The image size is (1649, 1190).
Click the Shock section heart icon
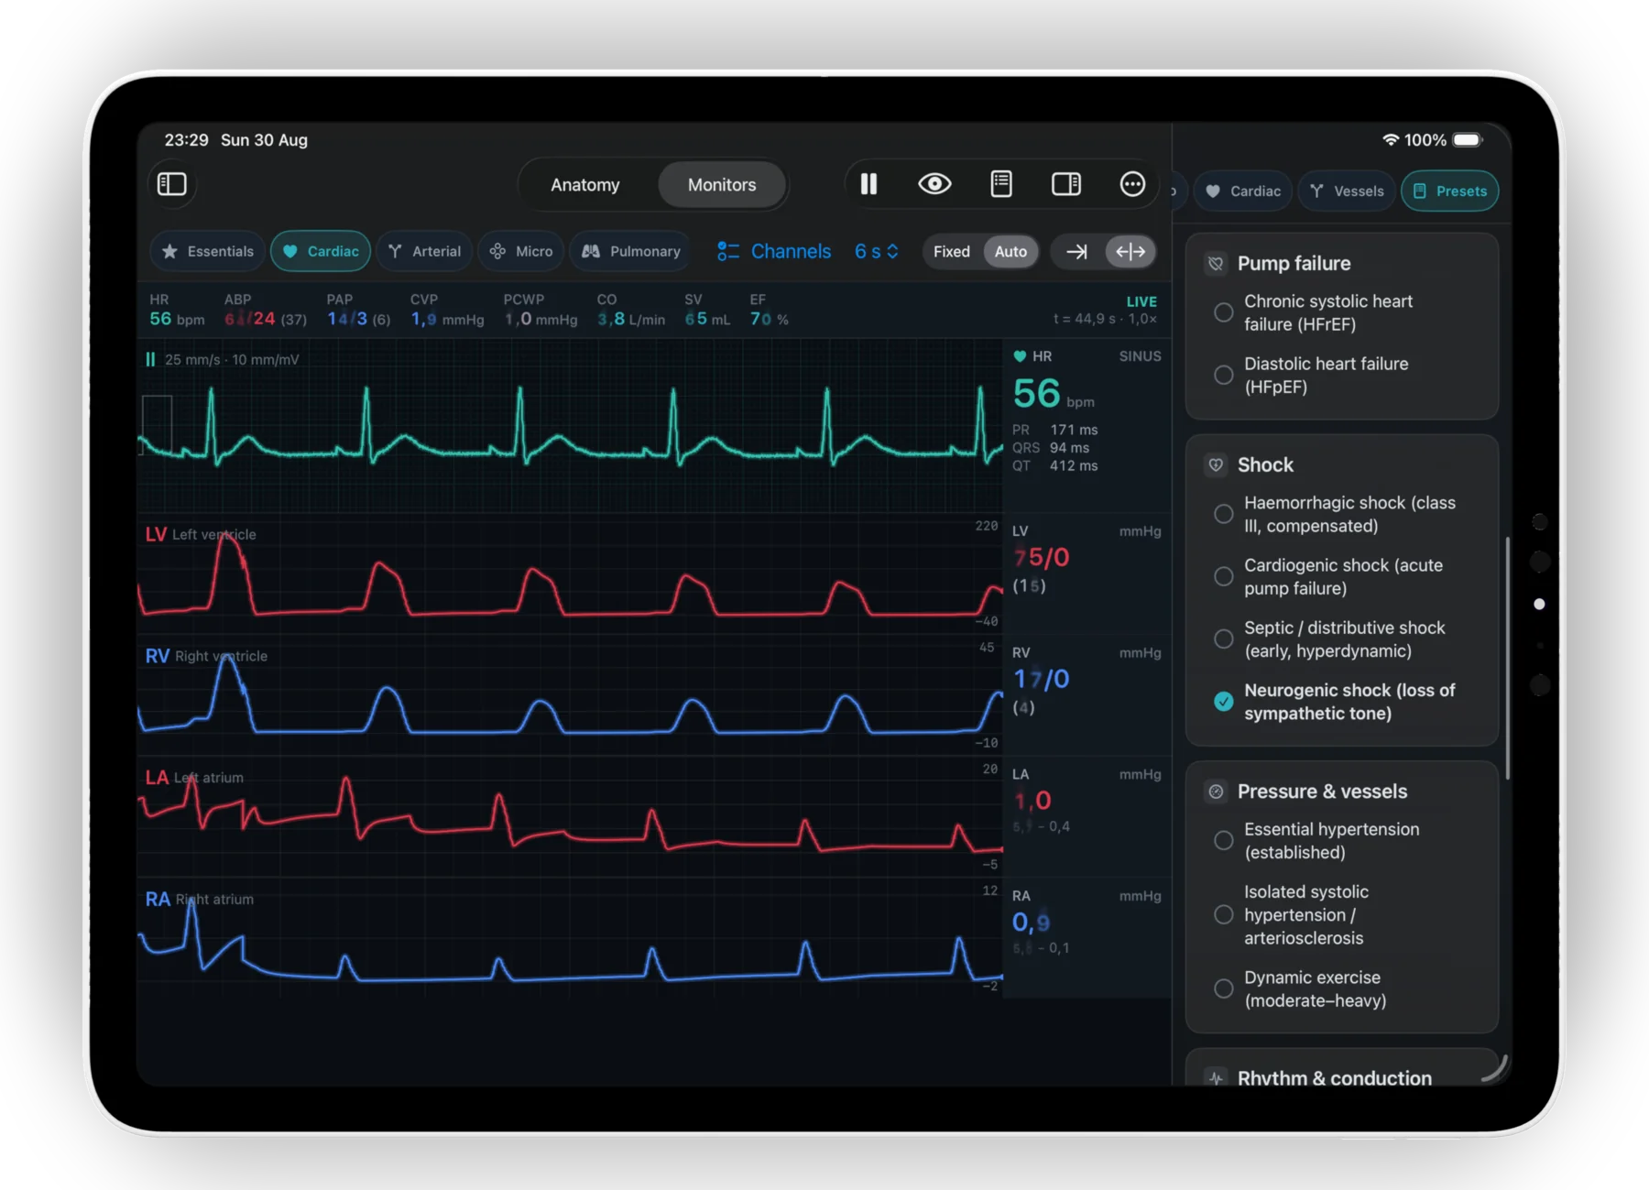(x=1216, y=465)
